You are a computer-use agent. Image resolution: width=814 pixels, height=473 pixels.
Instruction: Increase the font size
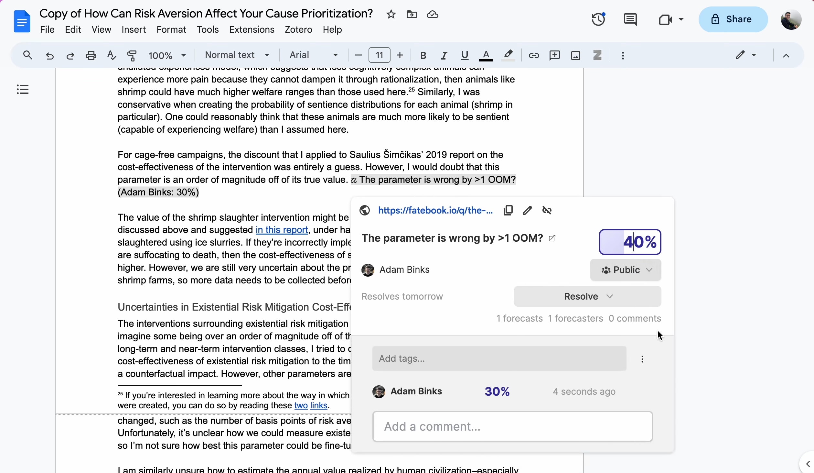click(400, 55)
